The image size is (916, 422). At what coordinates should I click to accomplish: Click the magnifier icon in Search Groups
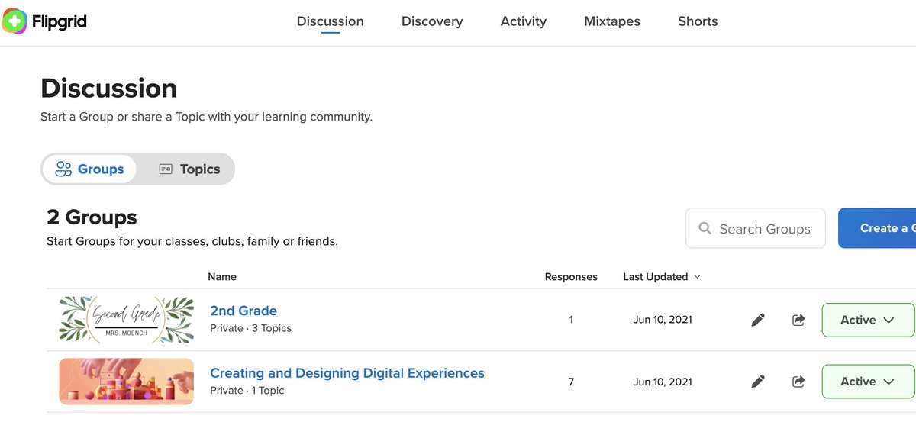pyautogui.click(x=705, y=228)
